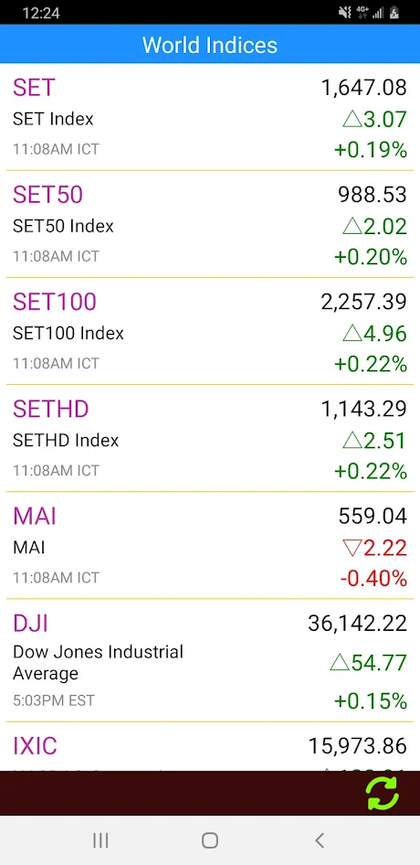This screenshot has height=865, width=420.
Task: Tap the red down triangle beside 2.22
Action: (352, 549)
